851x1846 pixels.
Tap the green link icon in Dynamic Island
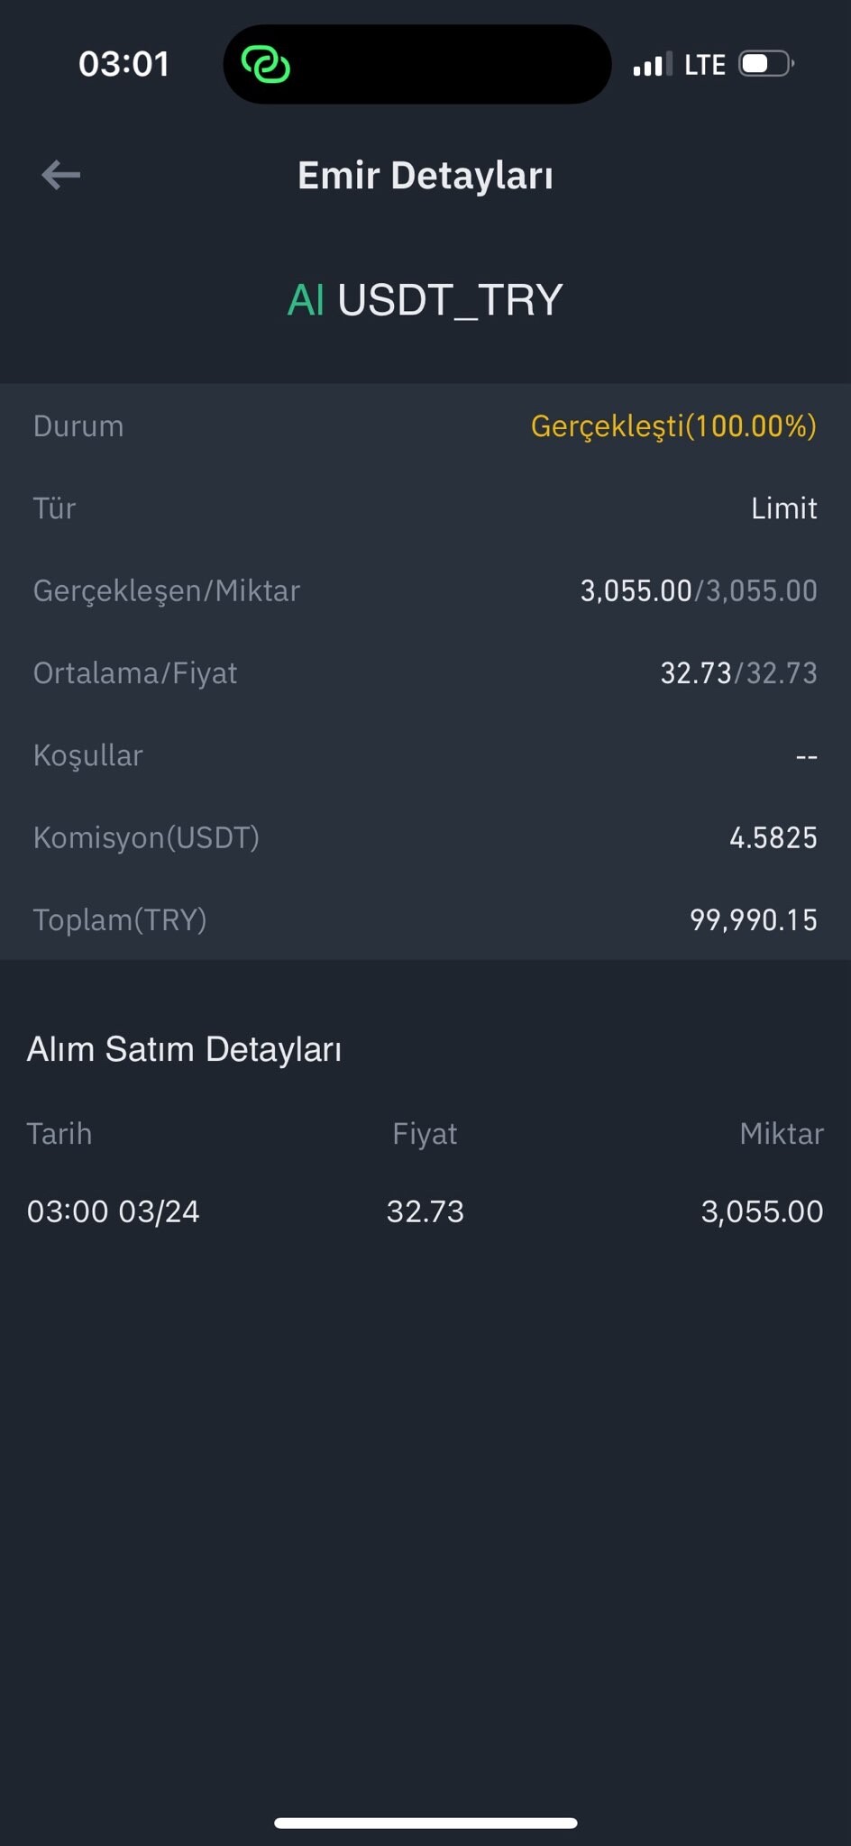coord(266,64)
